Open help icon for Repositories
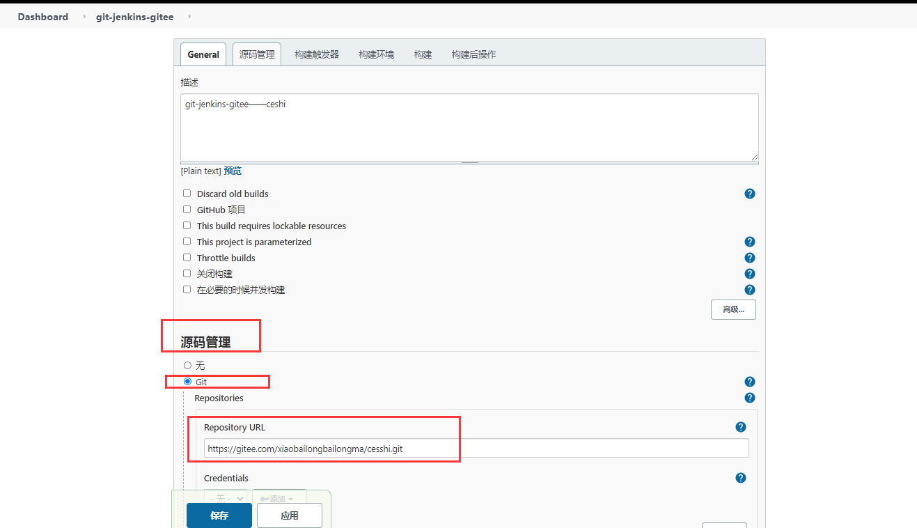This screenshot has height=528, width=917. 750,398
